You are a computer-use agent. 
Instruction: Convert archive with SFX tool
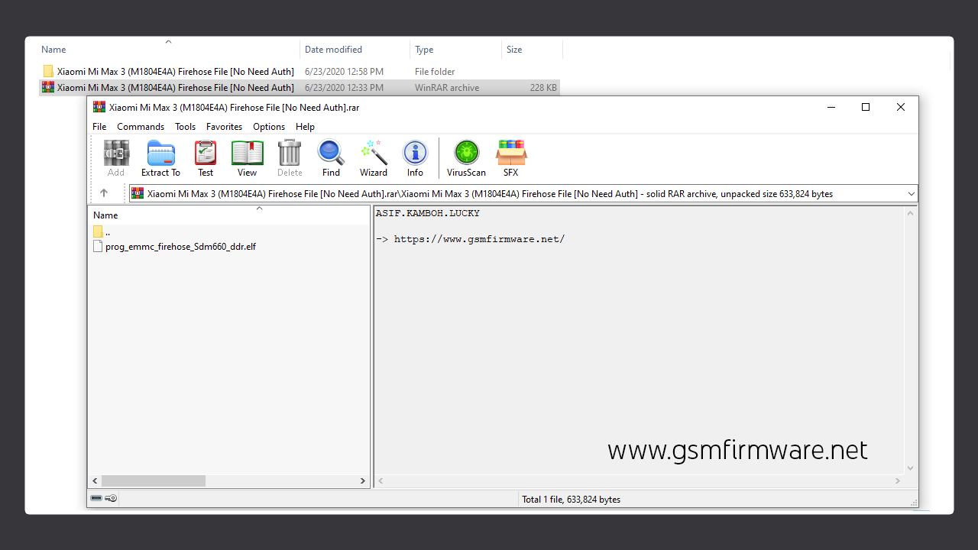coord(510,158)
